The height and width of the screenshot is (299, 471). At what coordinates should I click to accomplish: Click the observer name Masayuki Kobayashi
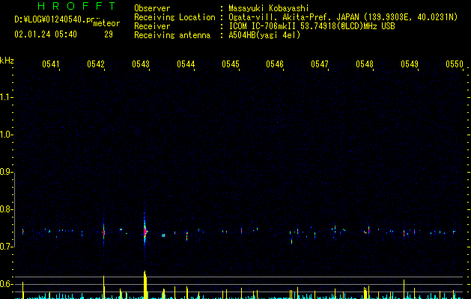pos(269,8)
